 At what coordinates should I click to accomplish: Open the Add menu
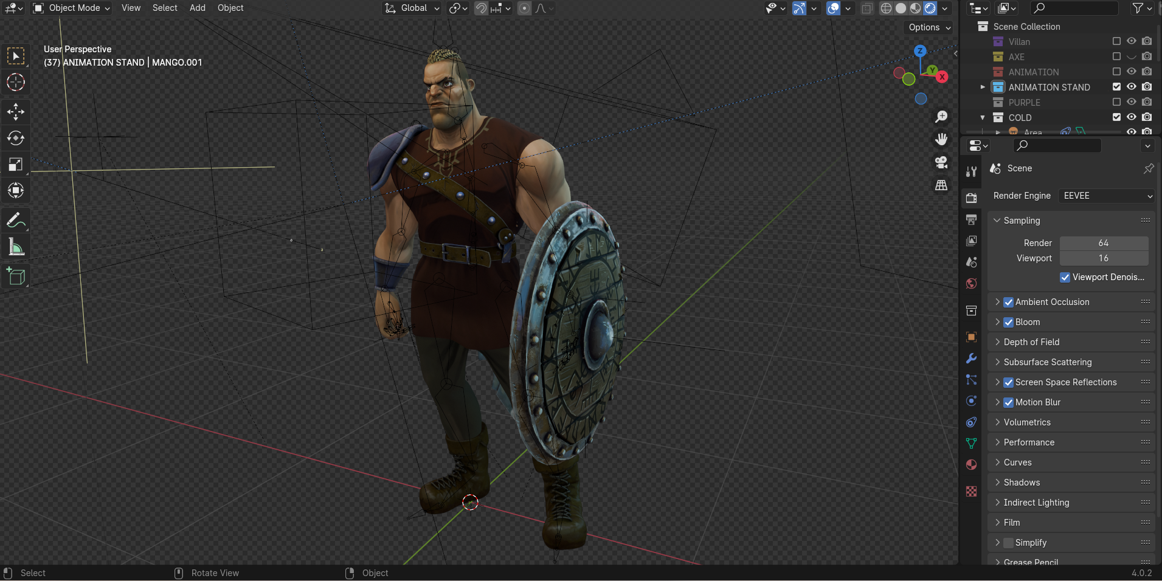[x=198, y=8]
